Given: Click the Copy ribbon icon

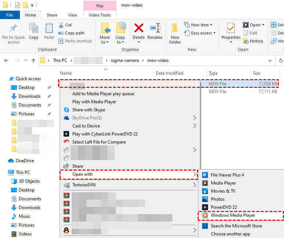Looking at the screenshot, I should [x=33, y=28].
